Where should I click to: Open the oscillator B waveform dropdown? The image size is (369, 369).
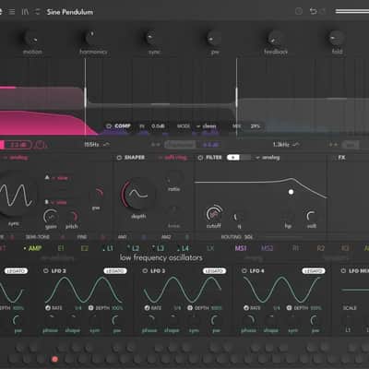click(x=59, y=202)
